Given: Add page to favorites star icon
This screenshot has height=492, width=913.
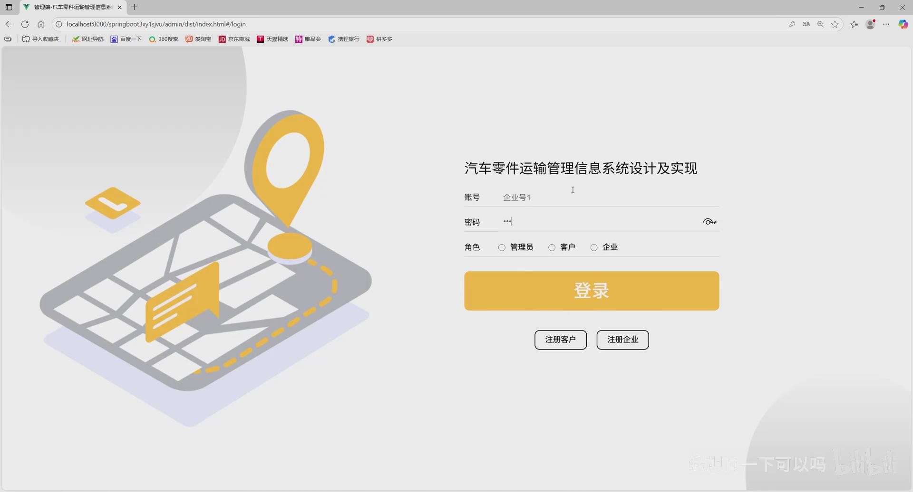Looking at the screenshot, I should click(x=835, y=24).
